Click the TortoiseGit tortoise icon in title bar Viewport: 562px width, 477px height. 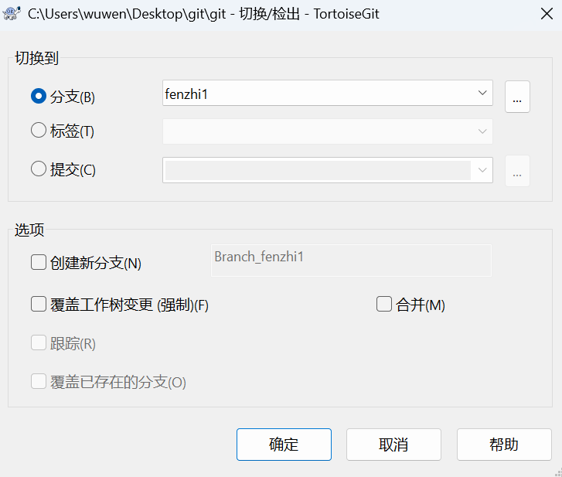coord(12,14)
